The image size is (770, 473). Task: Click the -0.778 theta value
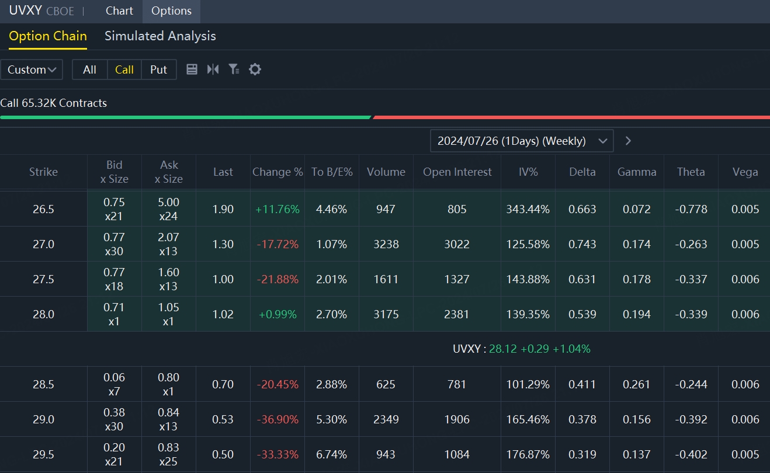(x=691, y=209)
